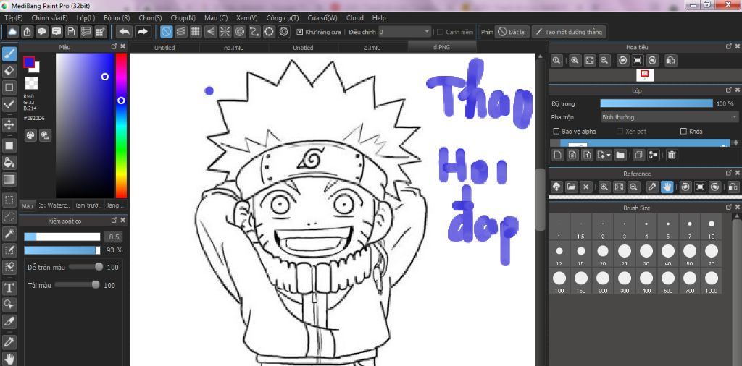742x366 pixels.
Task: Adjust the Độ trong opacity slider
Action: pyautogui.click(x=656, y=103)
